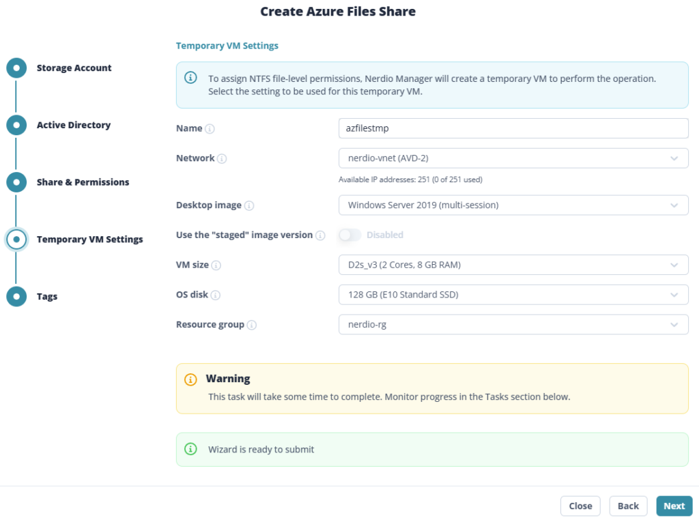Click the Name input field azfilestmp

[513, 128]
